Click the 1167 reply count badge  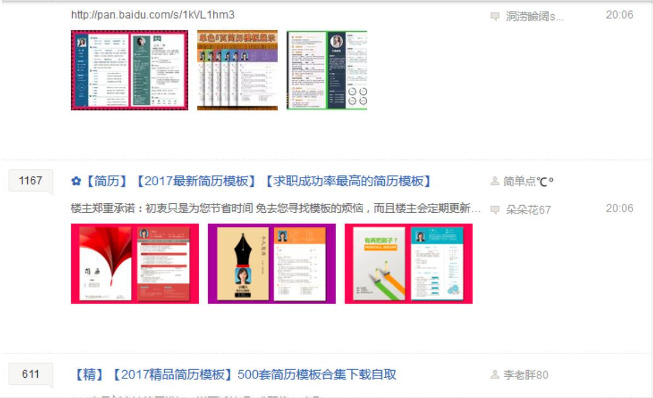point(31,180)
